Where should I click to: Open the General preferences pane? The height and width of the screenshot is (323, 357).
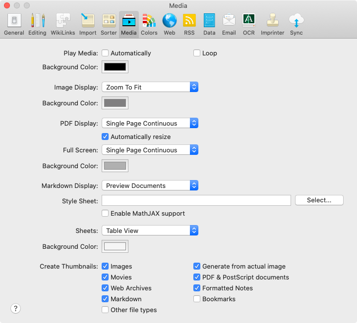point(14,24)
